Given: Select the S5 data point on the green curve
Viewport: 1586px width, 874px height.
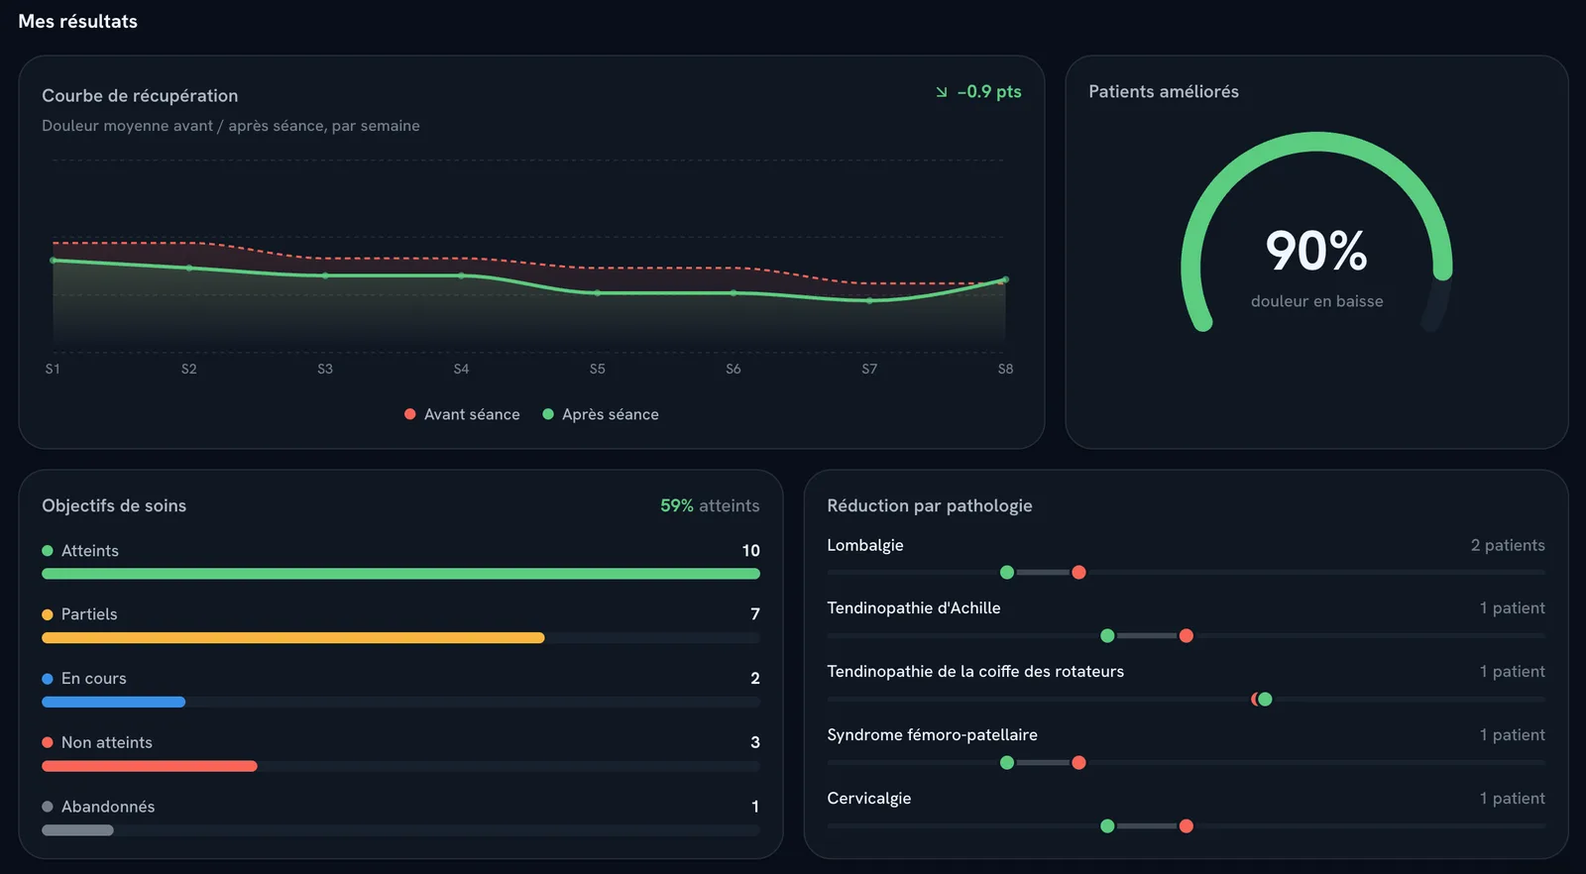Looking at the screenshot, I should pyautogui.click(x=597, y=293).
